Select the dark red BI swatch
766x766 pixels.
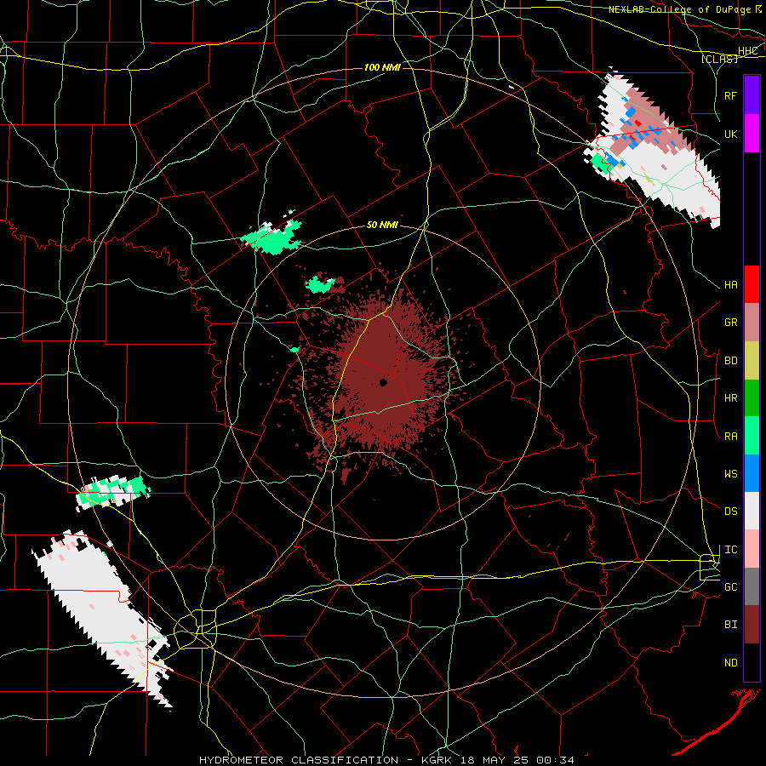click(752, 625)
